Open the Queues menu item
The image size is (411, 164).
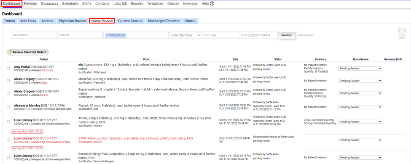(173, 4)
